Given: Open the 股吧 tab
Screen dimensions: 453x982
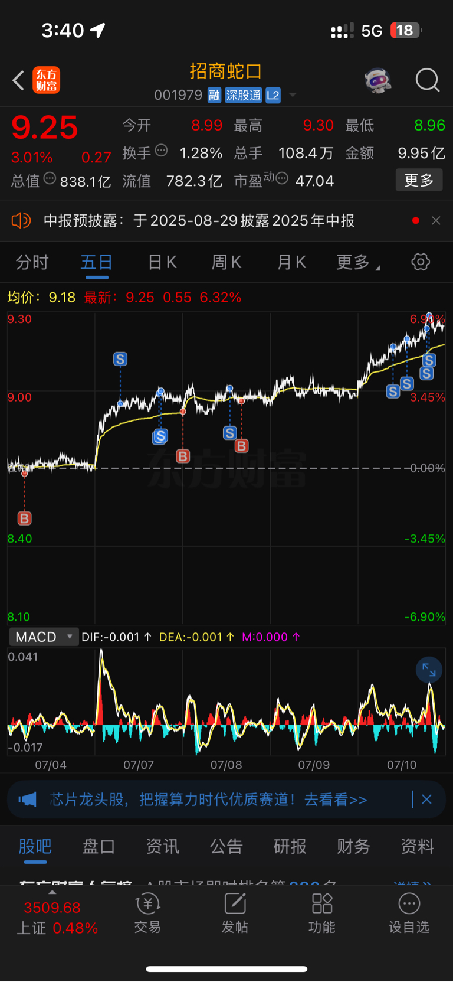Looking at the screenshot, I should (x=35, y=846).
